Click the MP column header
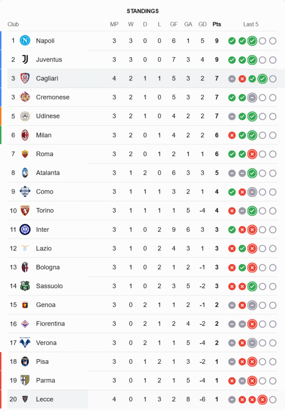 pyautogui.click(x=114, y=24)
